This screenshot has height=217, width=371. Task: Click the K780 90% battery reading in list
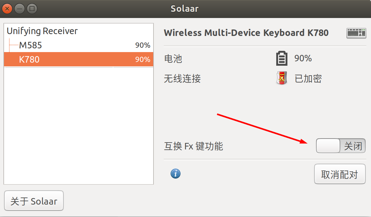pos(143,59)
